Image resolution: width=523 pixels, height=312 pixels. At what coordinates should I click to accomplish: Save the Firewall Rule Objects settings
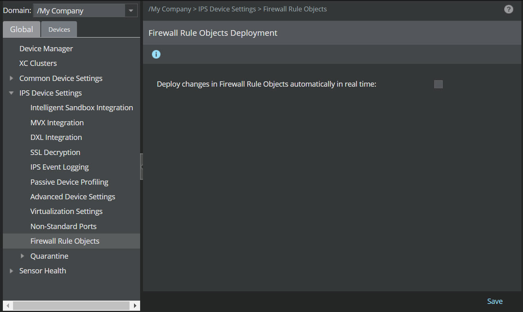point(495,301)
